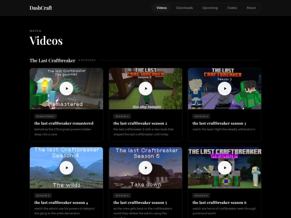Click description 'as the crew gets back'
This screenshot has width=291, height=218.
(x=143, y=212)
